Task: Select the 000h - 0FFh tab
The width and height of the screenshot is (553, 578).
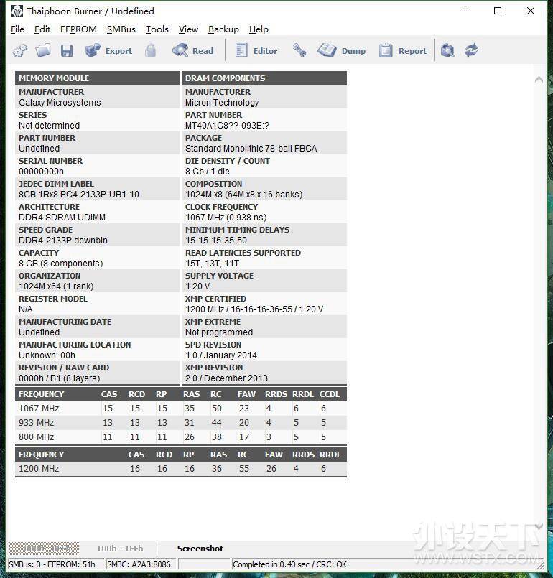Action: [44, 549]
